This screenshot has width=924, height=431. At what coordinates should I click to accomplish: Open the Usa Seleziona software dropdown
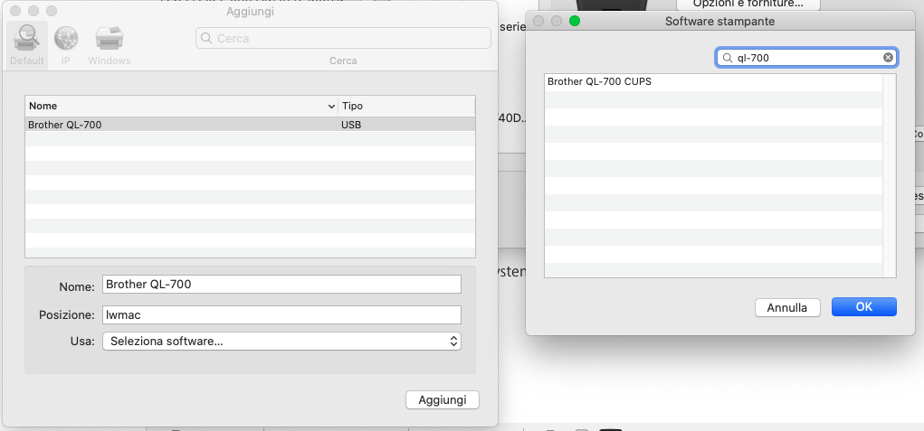(281, 341)
